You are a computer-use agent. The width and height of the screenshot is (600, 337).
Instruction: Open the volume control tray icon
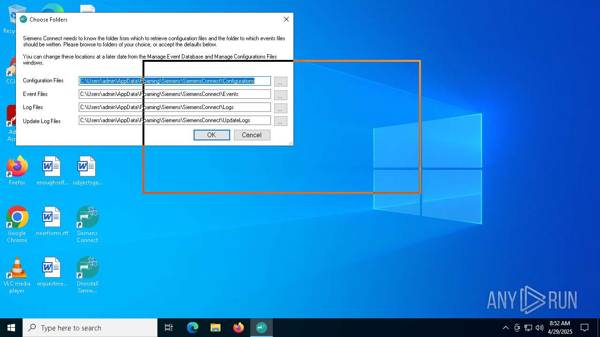coord(540,328)
